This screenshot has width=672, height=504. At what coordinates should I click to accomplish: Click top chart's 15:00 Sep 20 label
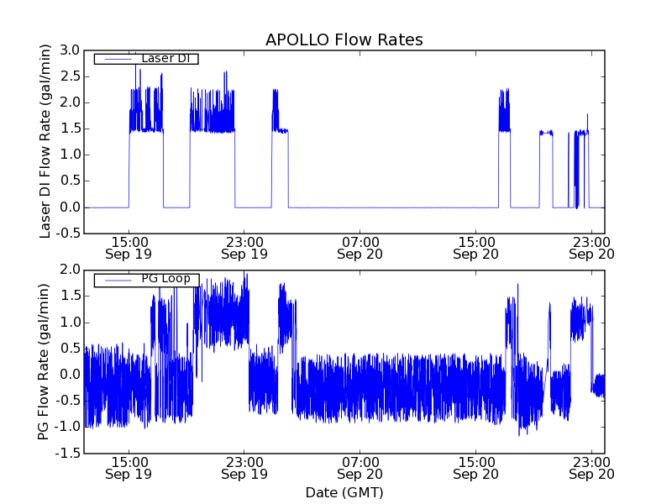475,248
